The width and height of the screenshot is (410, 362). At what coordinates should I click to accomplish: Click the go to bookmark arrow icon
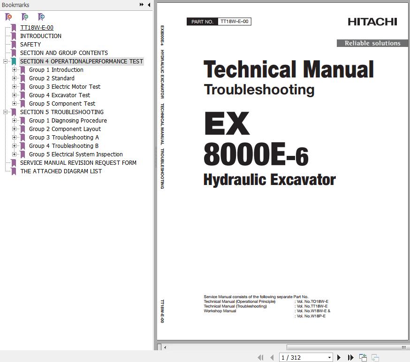tap(41, 17)
